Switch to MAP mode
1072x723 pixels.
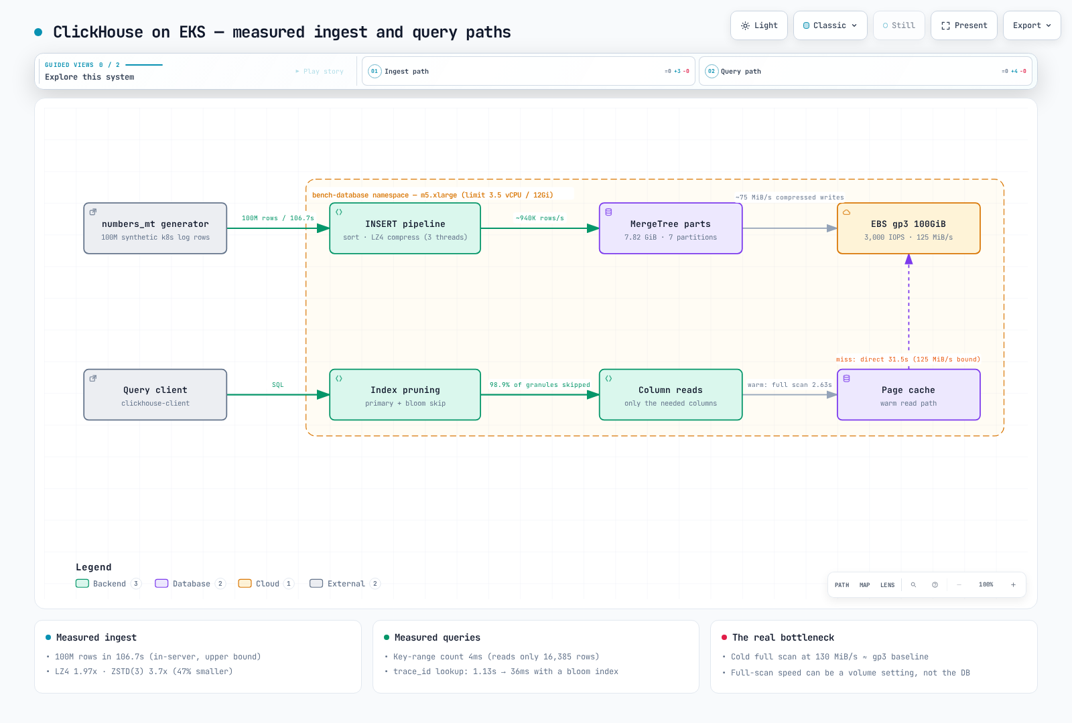pos(864,585)
